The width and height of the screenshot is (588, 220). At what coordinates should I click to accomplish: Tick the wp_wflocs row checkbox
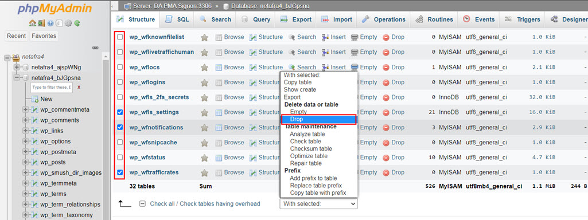120,67
